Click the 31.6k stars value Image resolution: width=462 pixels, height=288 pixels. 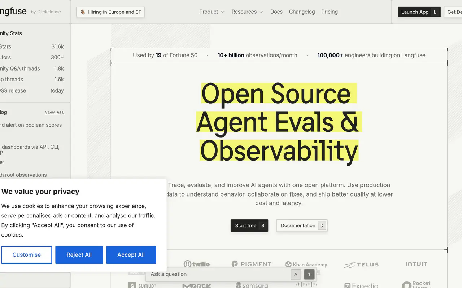click(x=58, y=46)
